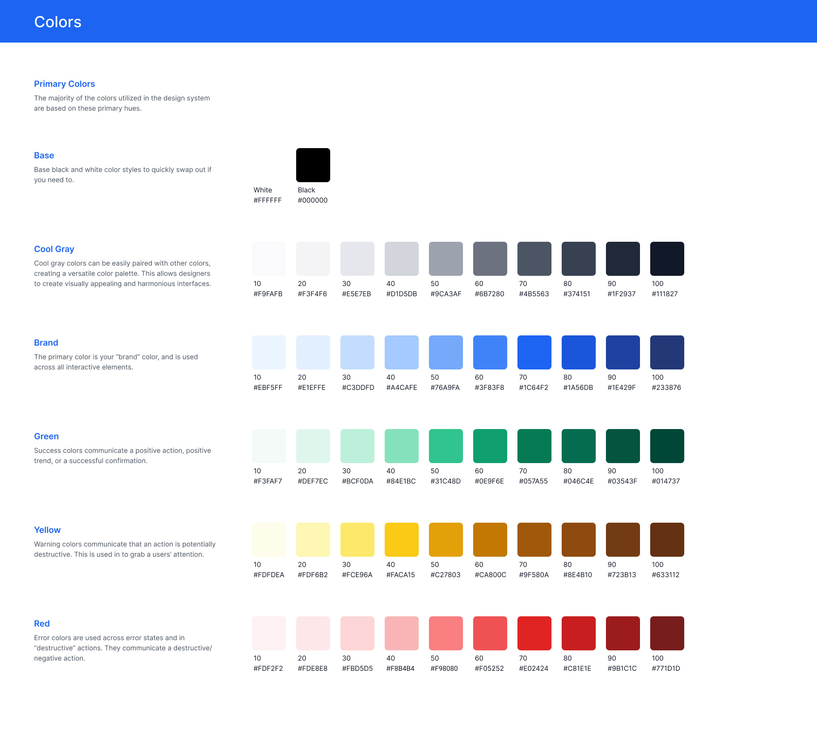Viewport: 817px width, 744px height.
Task: Select Brand 70 swatch #1C64F2
Action: point(534,352)
